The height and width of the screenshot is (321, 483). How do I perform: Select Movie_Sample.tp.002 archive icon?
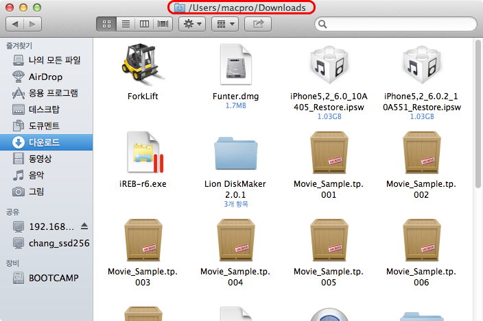[x=422, y=153]
